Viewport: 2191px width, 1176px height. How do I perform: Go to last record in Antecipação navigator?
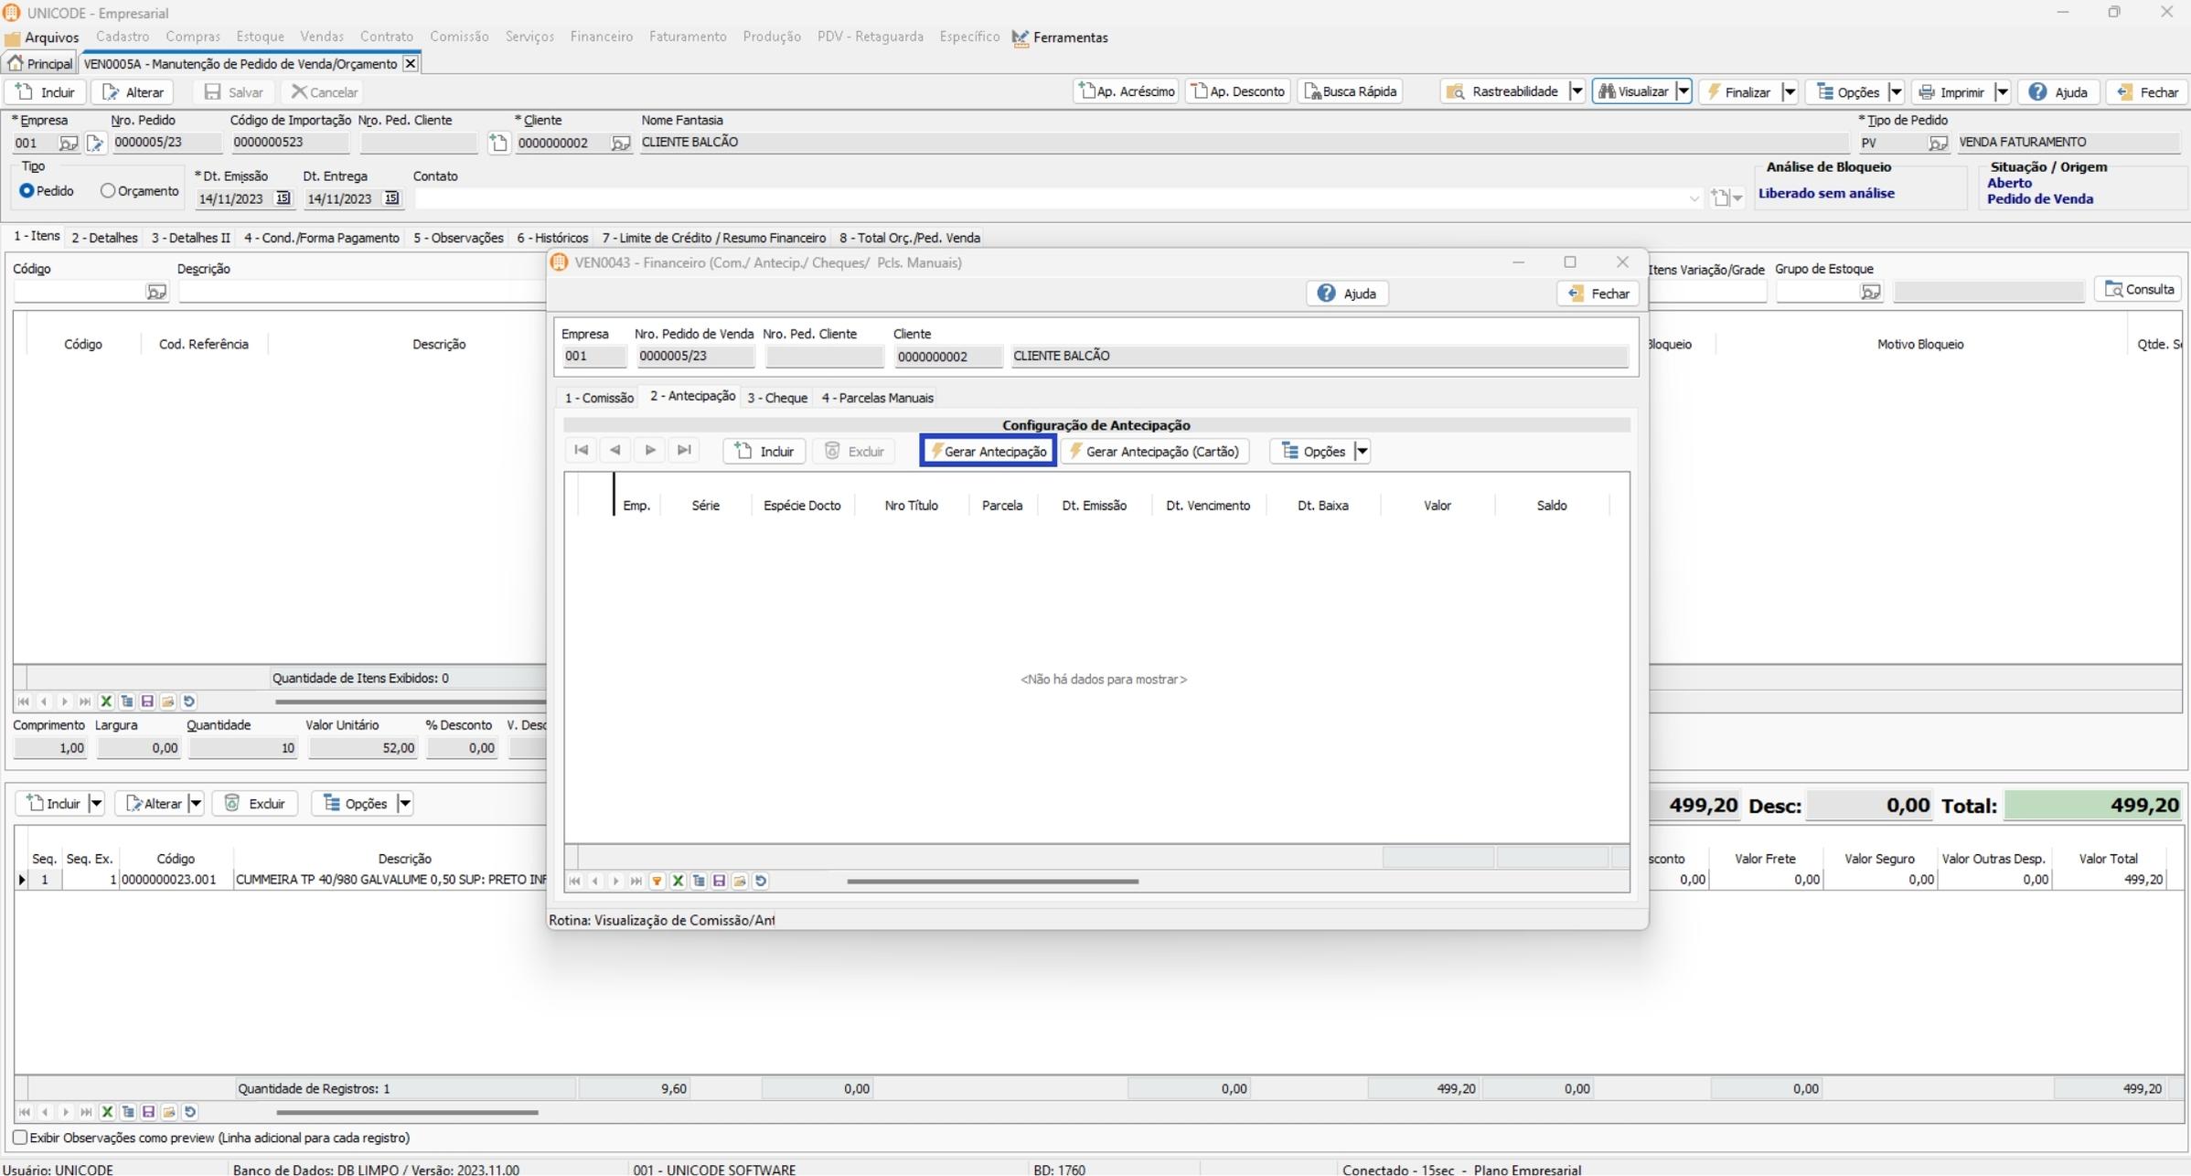click(683, 451)
